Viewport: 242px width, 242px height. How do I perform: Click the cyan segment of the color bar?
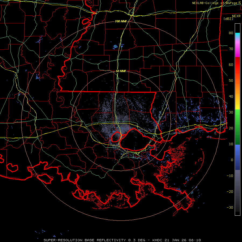pos(237,35)
